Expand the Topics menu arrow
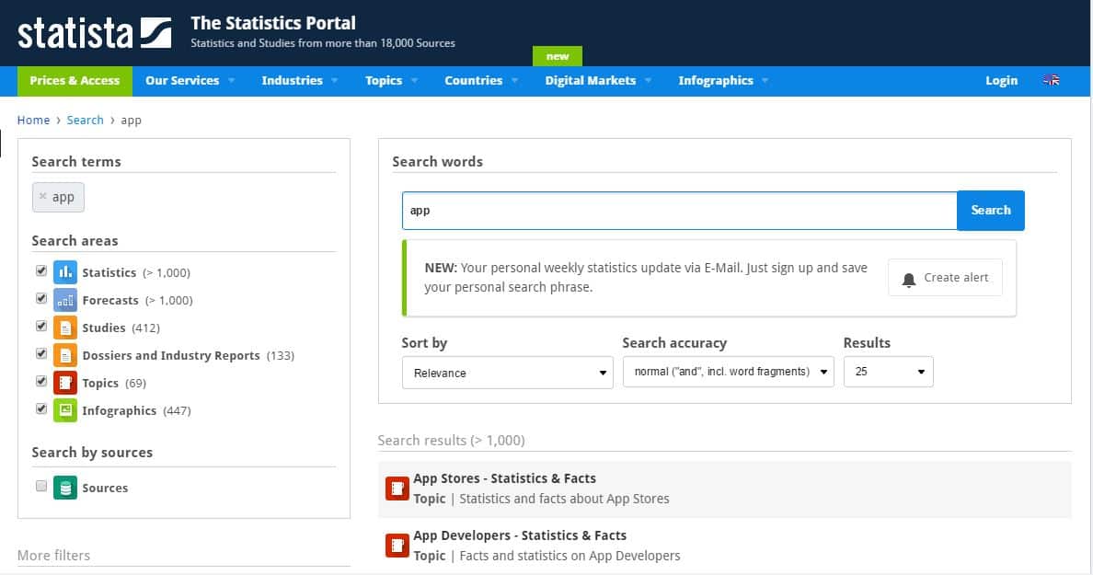 pos(415,81)
